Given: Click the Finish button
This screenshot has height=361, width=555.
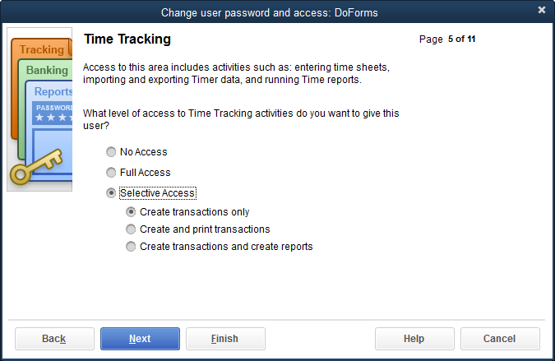Looking at the screenshot, I should (225, 339).
